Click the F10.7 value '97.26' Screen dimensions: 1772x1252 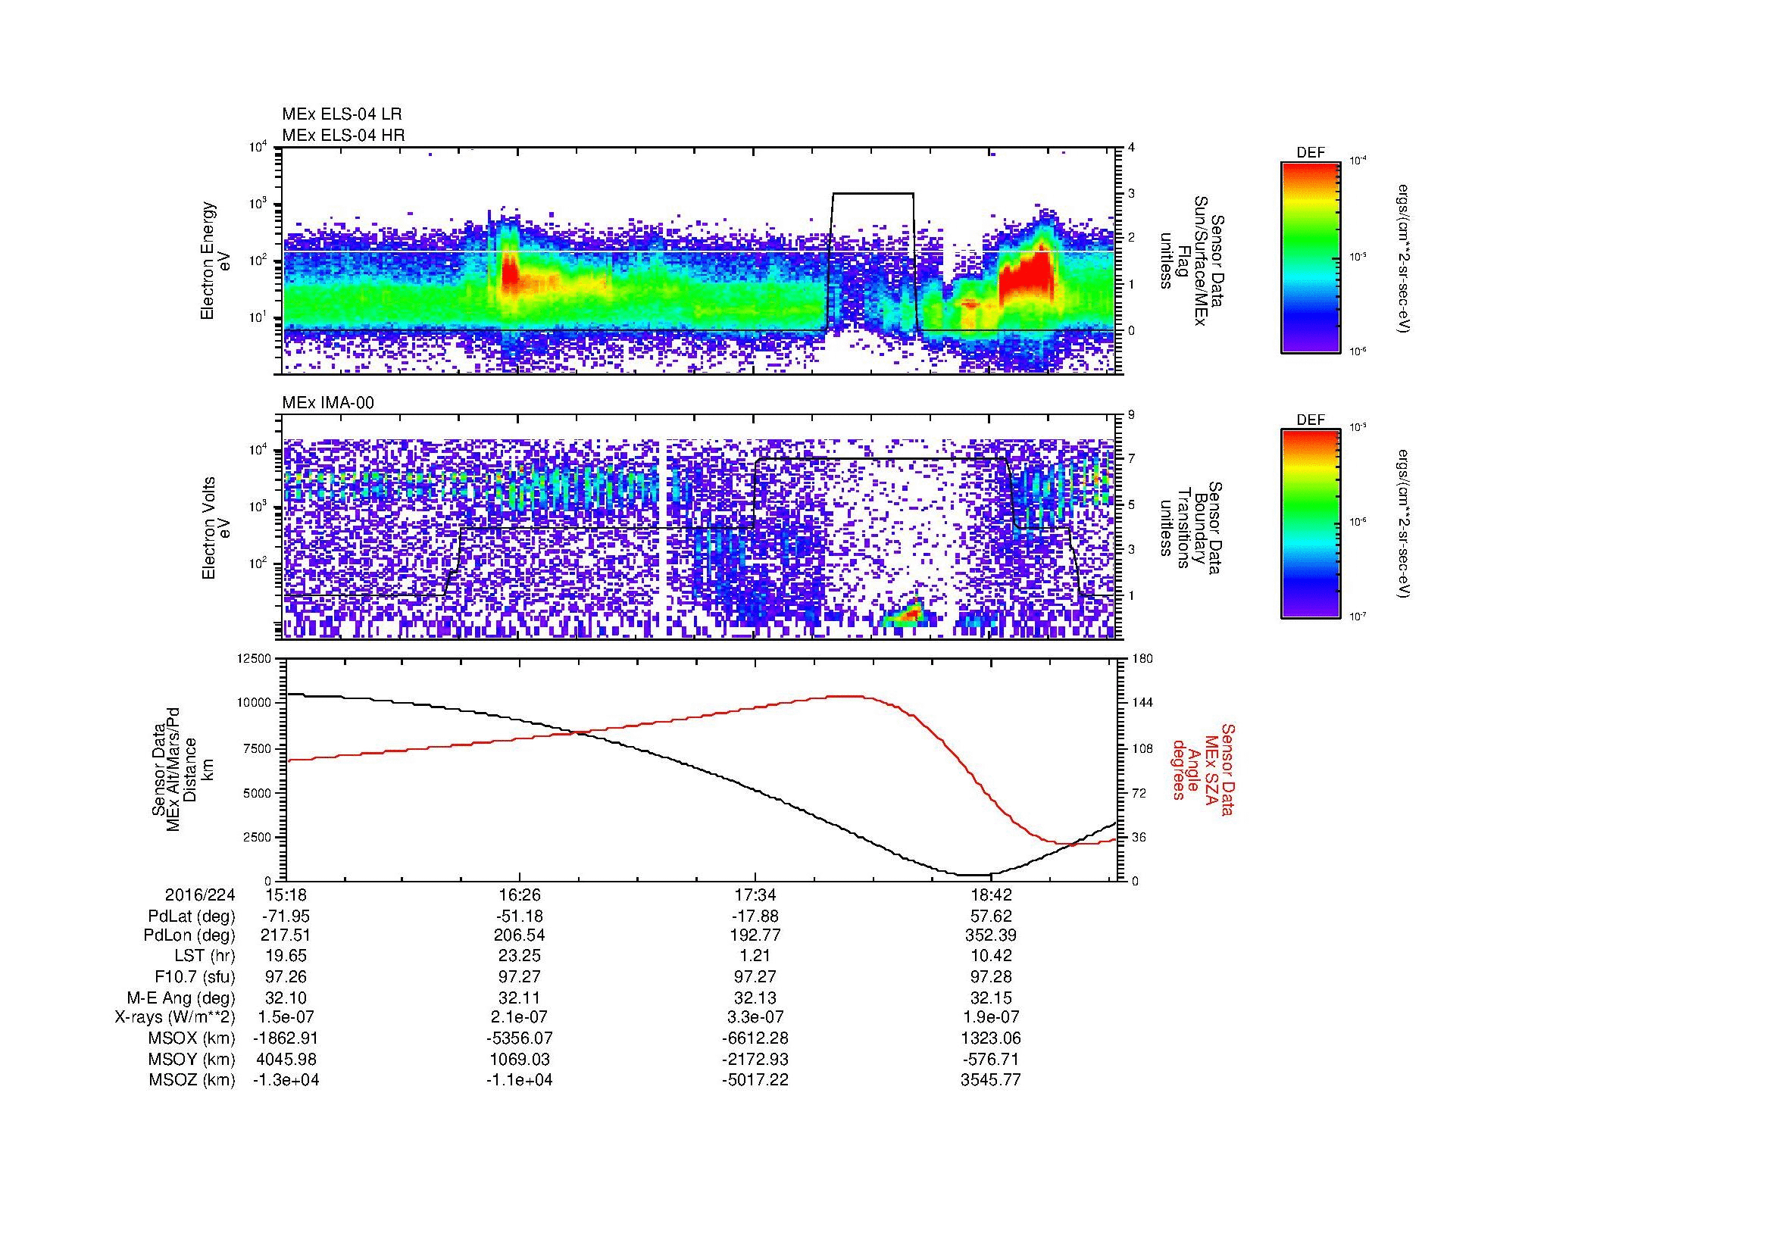286,976
